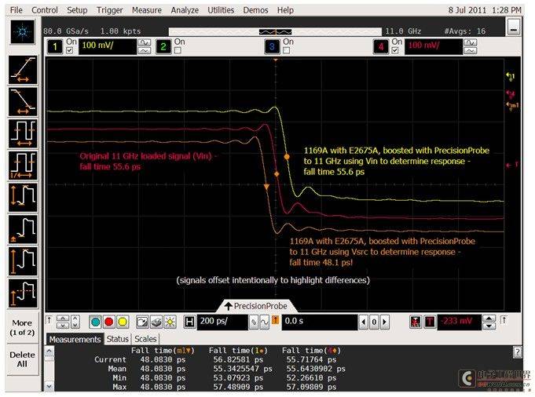Shift horizontal position right with arrow

tap(384, 322)
